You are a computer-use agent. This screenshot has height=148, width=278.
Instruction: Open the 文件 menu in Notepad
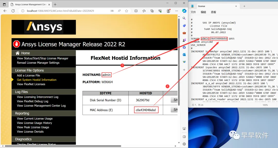coord(193,12)
